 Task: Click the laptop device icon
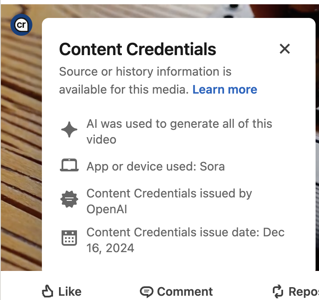pyautogui.click(x=69, y=166)
